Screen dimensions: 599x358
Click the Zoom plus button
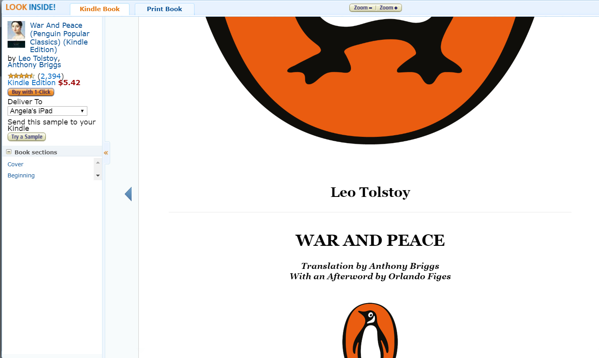[389, 8]
